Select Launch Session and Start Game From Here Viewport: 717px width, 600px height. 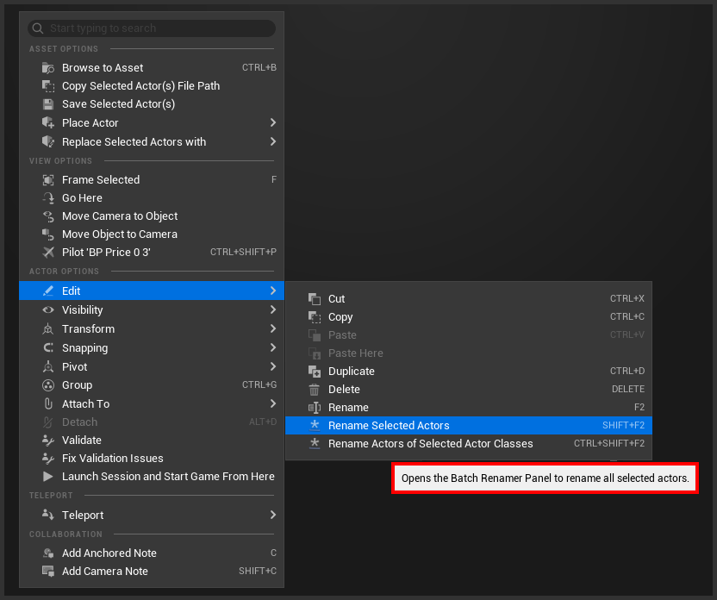point(152,477)
